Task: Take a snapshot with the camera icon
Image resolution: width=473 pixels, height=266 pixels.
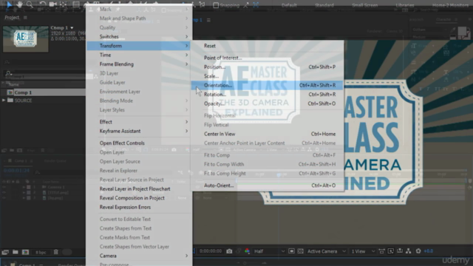Action: coord(229,251)
